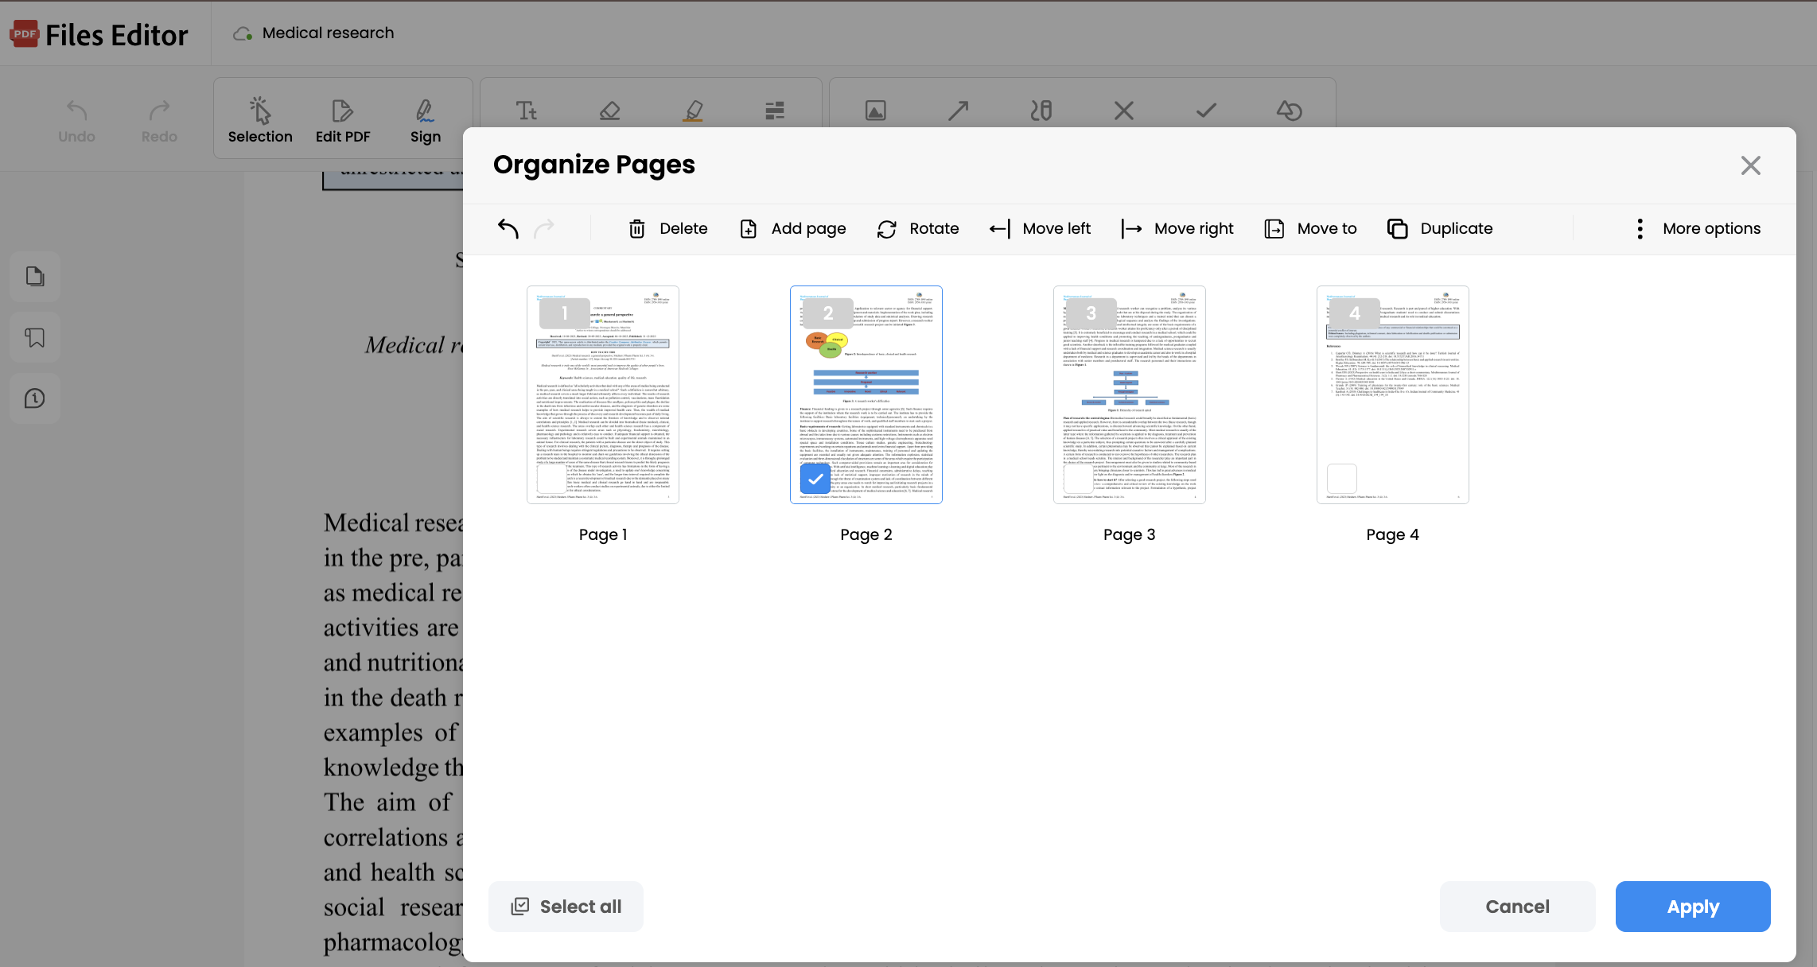The height and width of the screenshot is (967, 1817).
Task: Click Move left
Action: click(x=1039, y=229)
